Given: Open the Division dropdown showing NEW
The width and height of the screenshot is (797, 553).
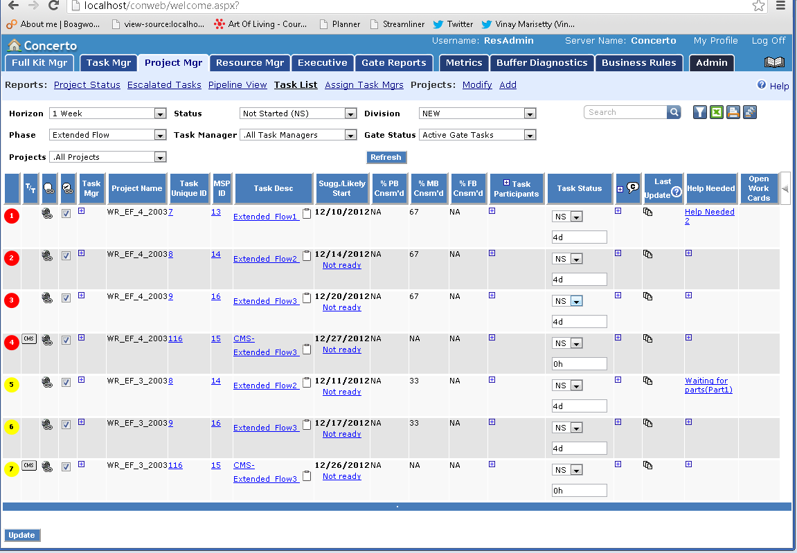Looking at the screenshot, I should 477,114.
